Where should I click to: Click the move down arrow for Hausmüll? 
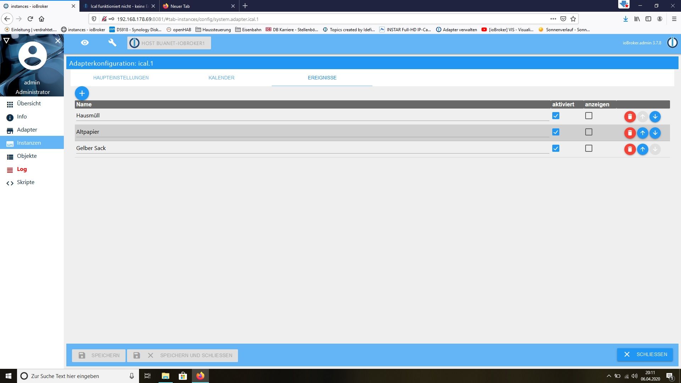pos(655,116)
